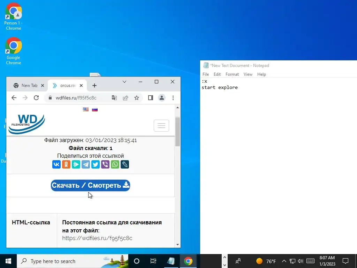The height and width of the screenshot is (268, 357).
Task: Open the notification center icon
Action: (345, 261)
